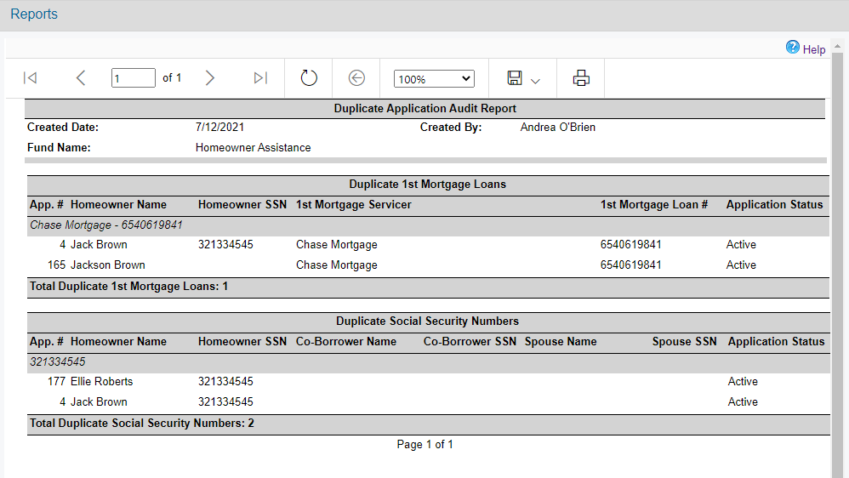Click the 'Duplicate Social Security Numbers' section header
Image resolution: width=849 pixels, height=478 pixels.
click(427, 321)
